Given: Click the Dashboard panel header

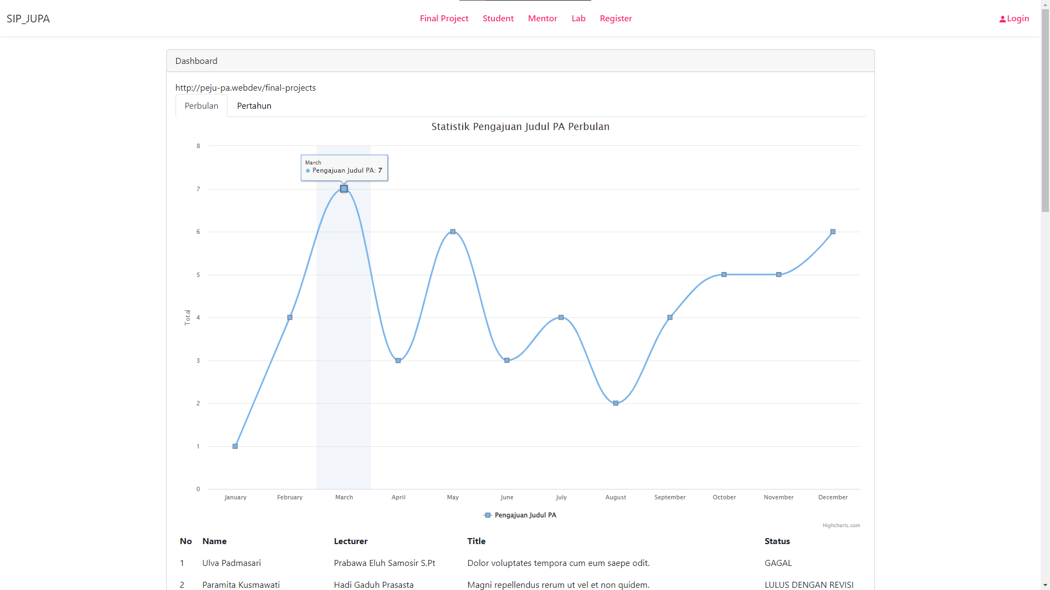Looking at the screenshot, I should (x=196, y=61).
